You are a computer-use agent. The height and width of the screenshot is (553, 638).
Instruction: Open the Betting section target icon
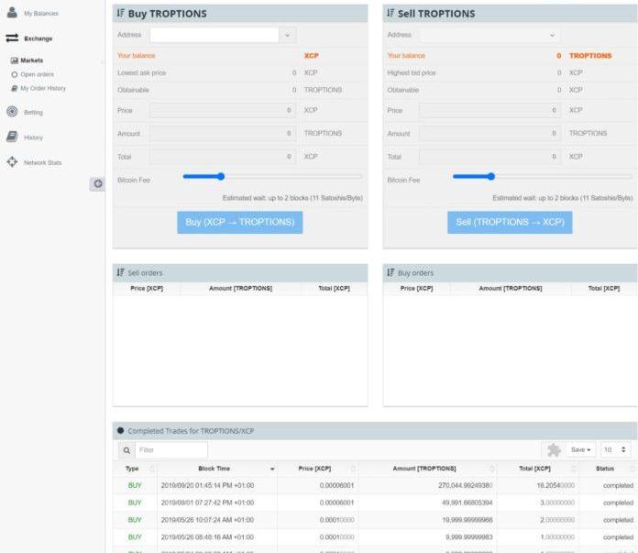point(12,112)
